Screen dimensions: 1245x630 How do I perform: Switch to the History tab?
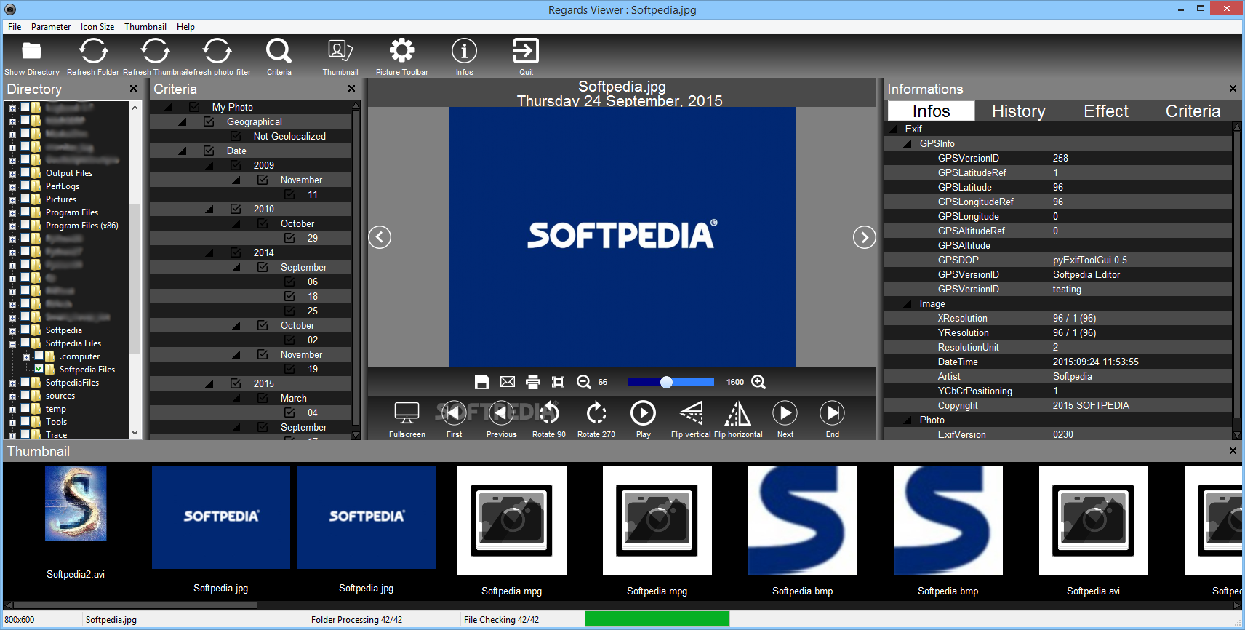[1018, 111]
